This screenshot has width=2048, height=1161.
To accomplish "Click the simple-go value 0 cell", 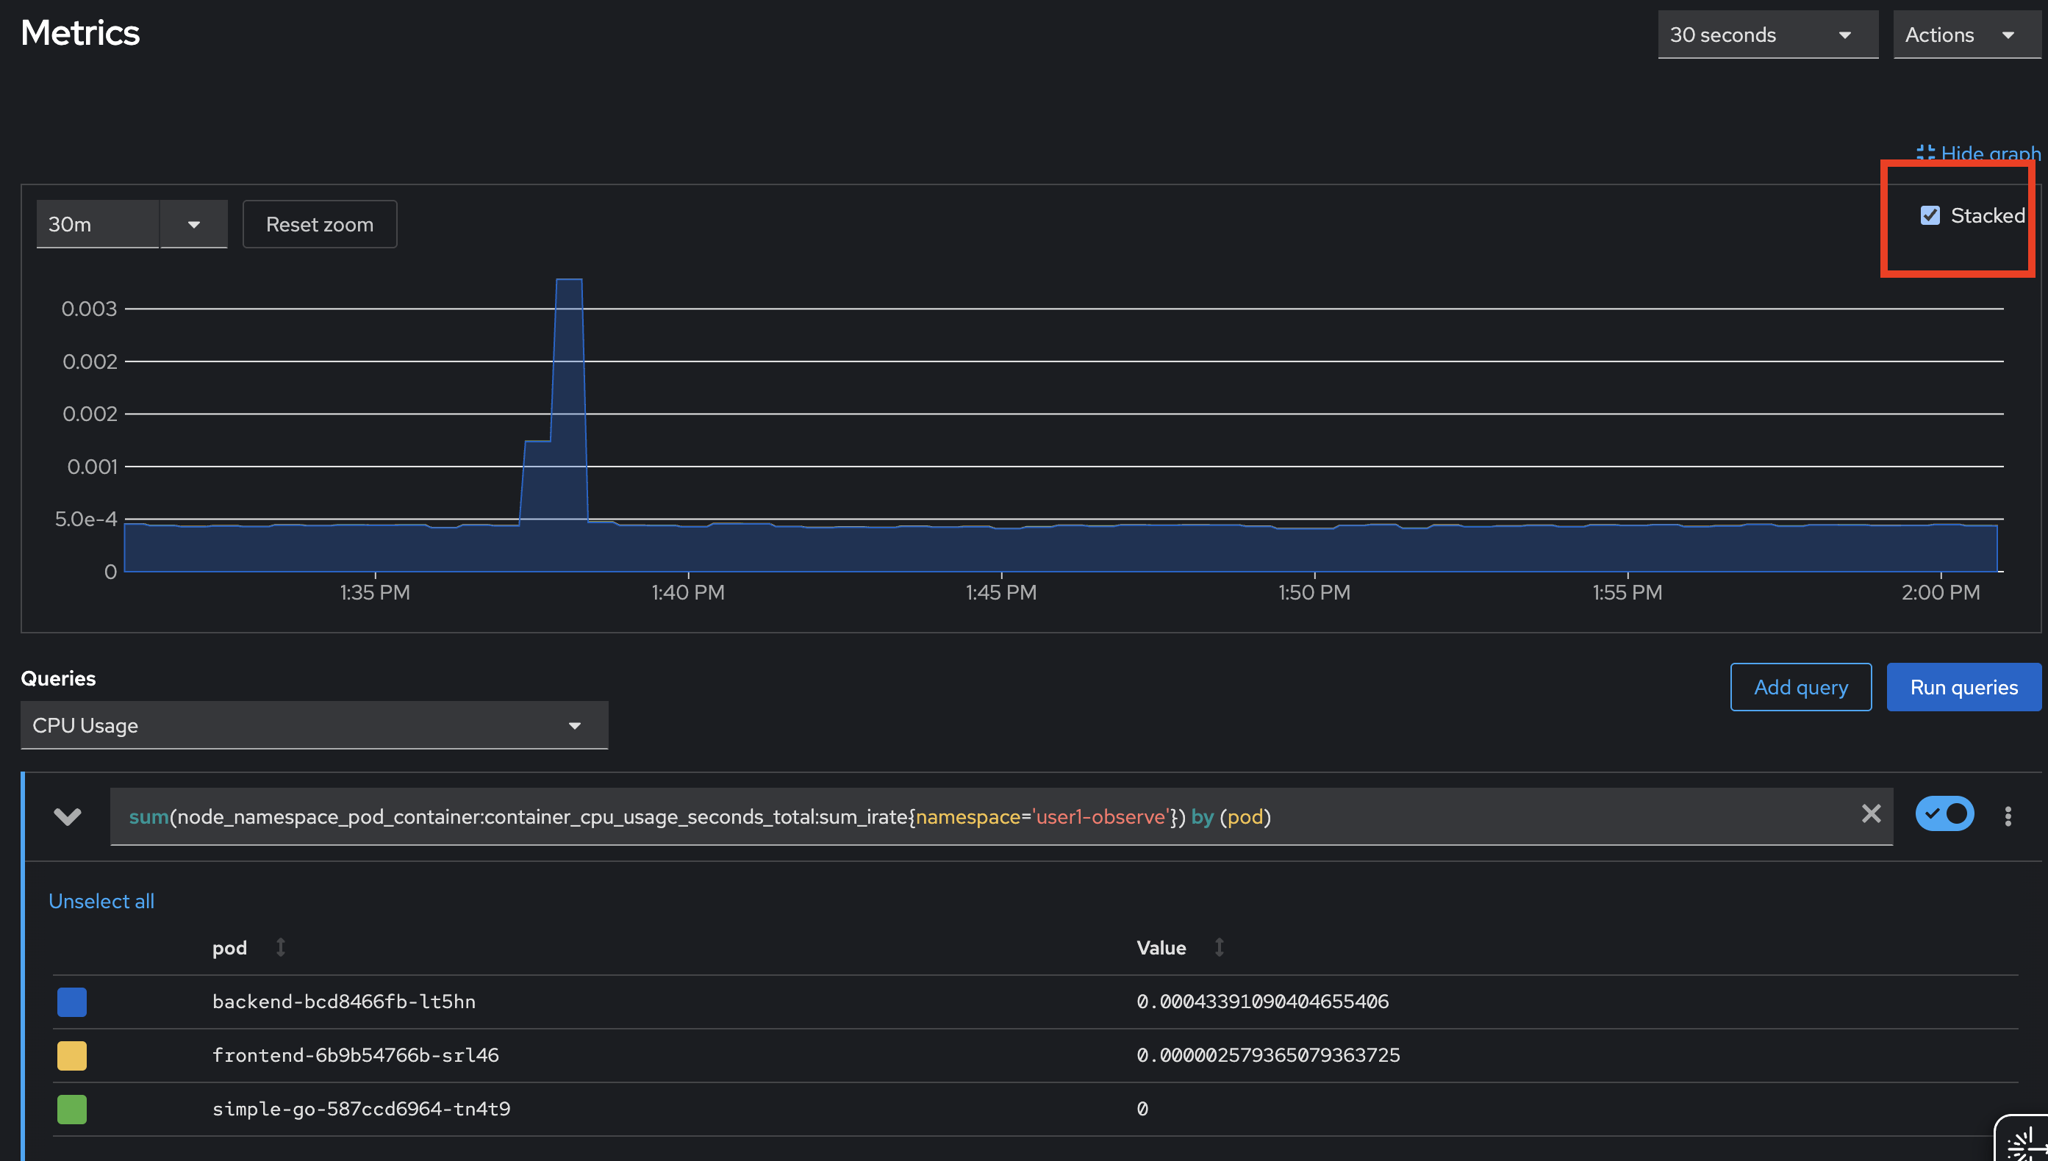I will pyautogui.click(x=1142, y=1108).
